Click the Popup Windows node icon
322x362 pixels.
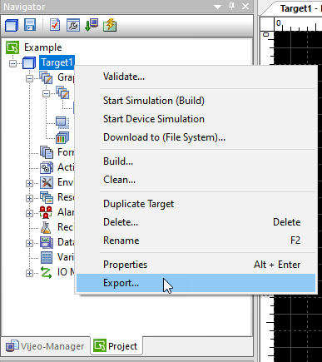pos(62,122)
